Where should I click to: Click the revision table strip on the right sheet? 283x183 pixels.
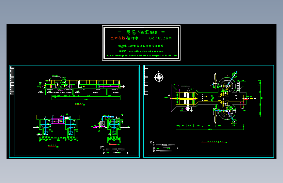click(x=146, y=80)
